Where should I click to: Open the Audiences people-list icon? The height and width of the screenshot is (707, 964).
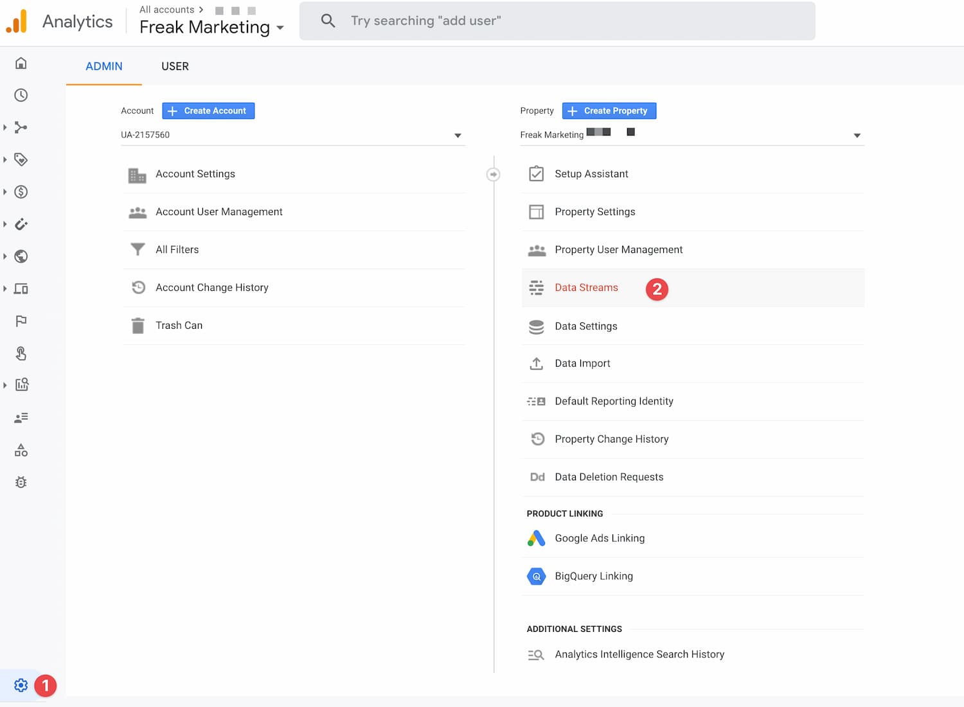(21, 417)
